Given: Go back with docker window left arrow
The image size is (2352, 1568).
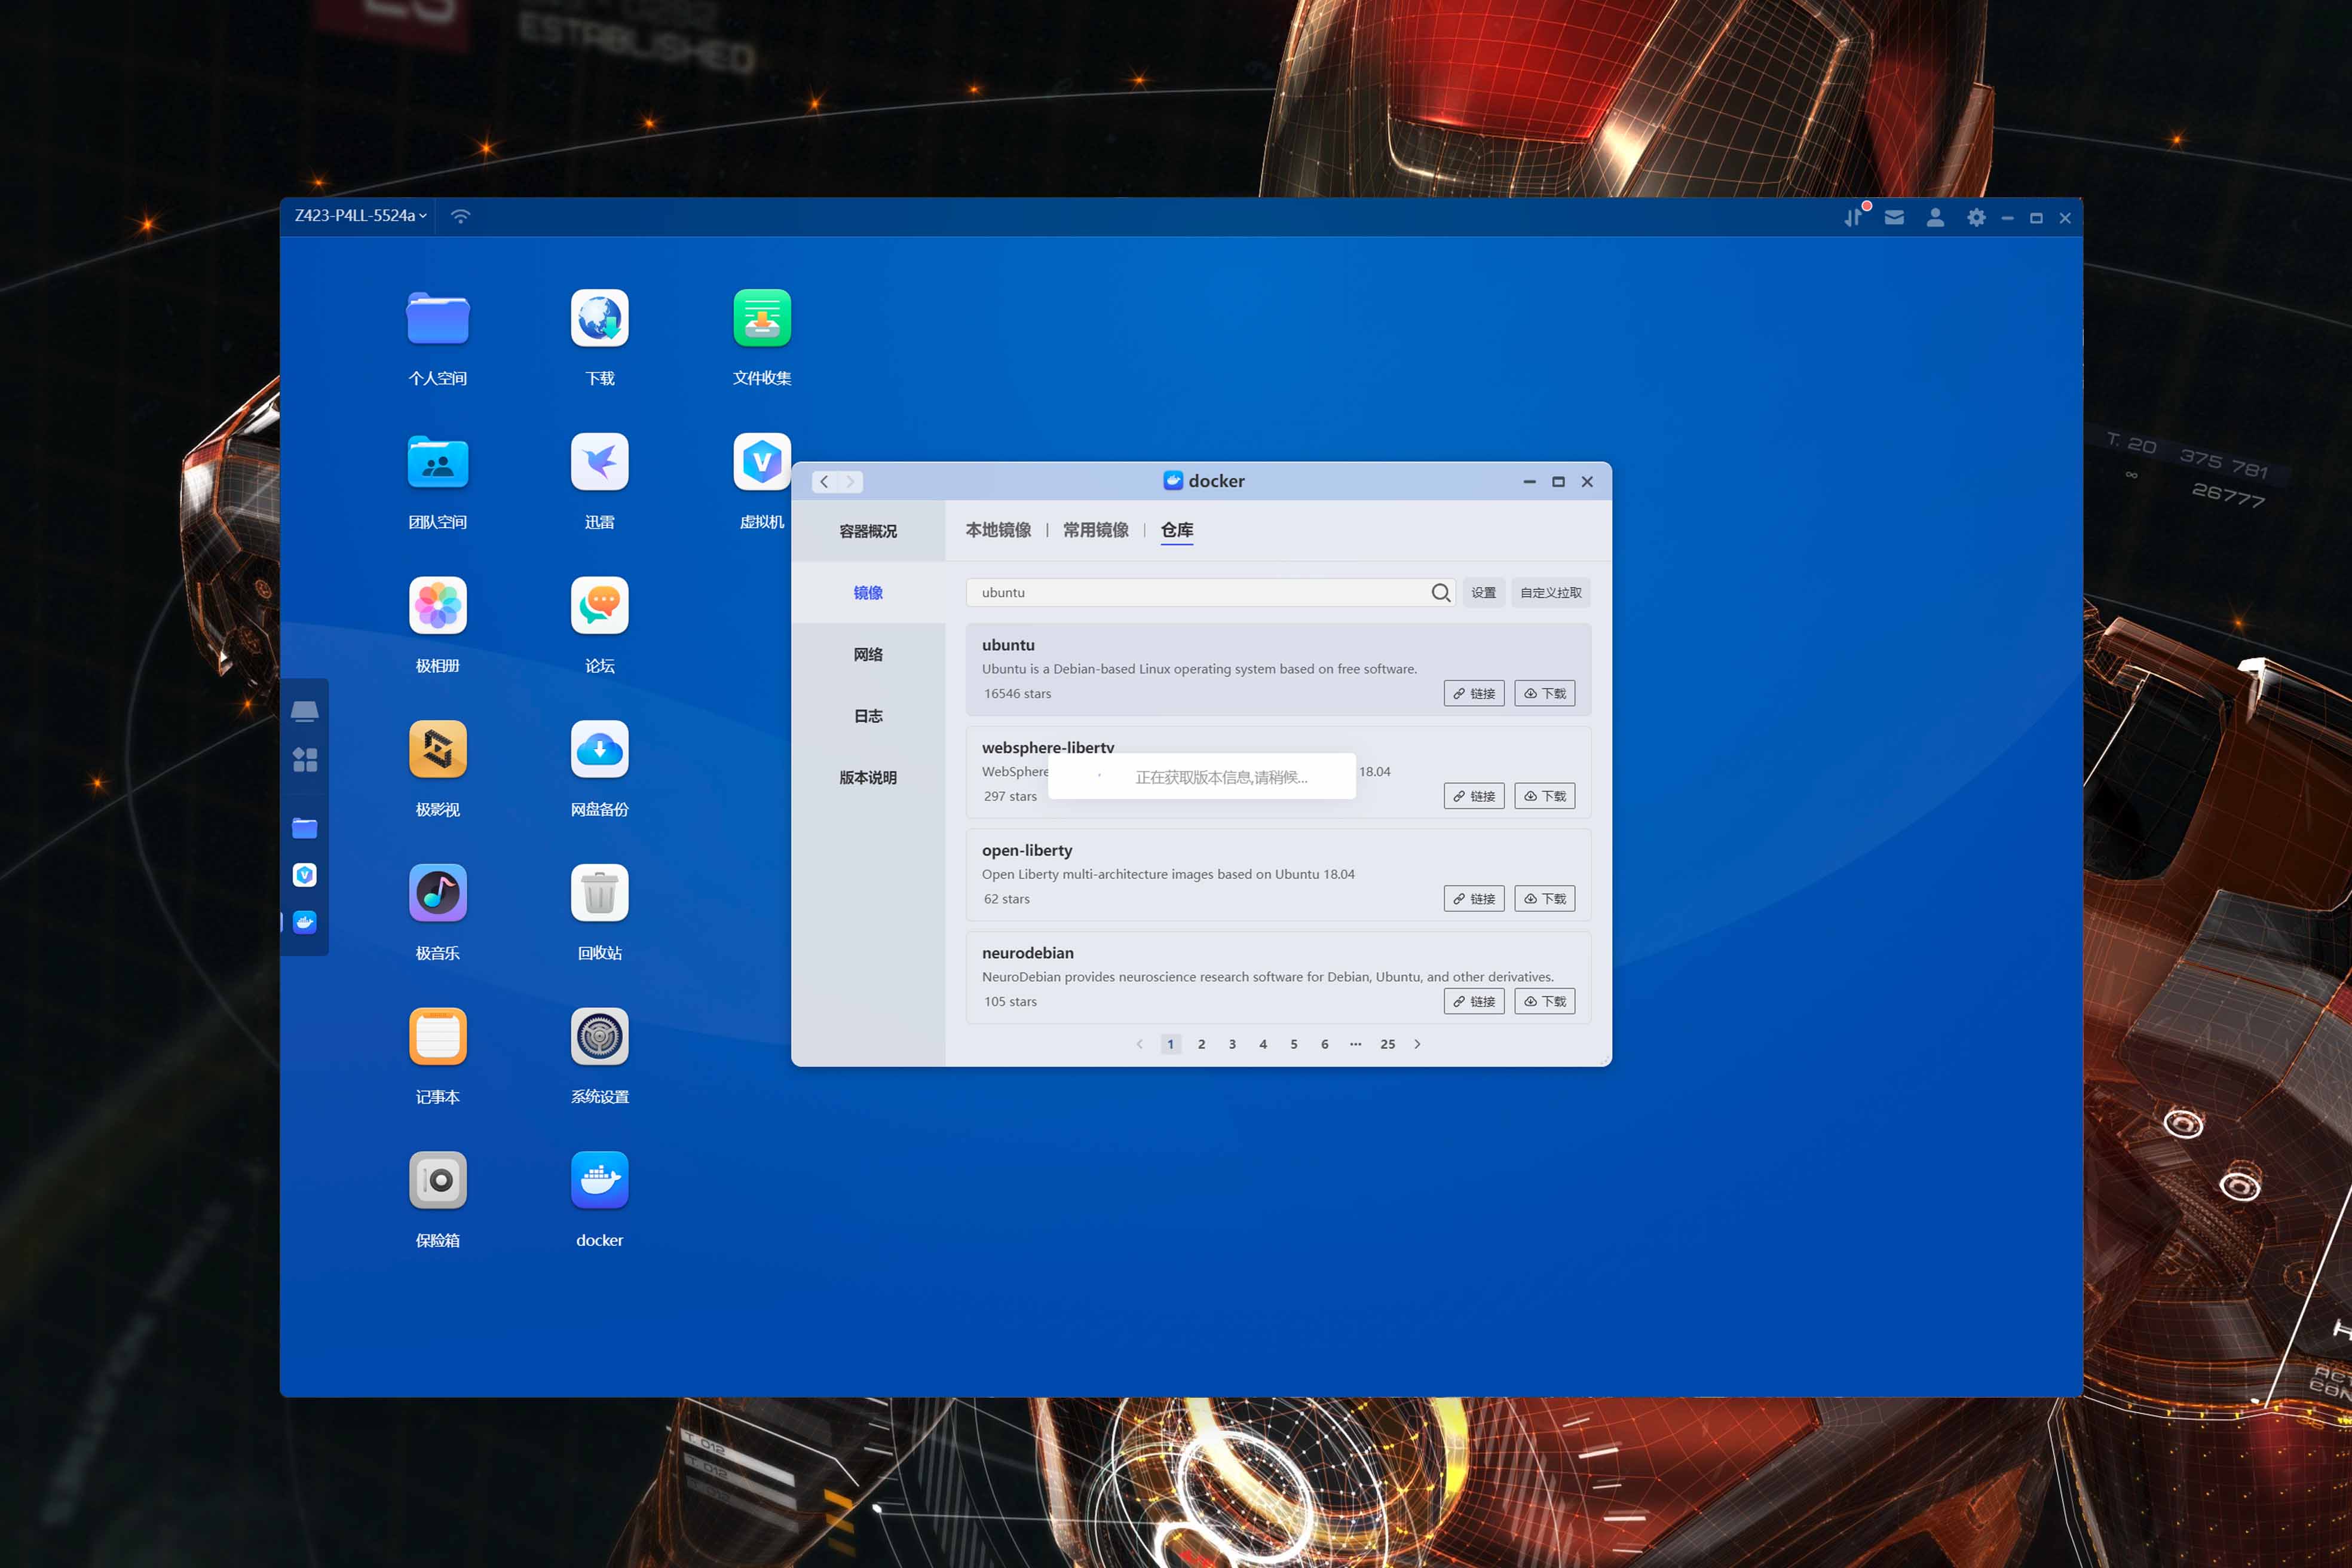Looking at the screenshot, I should 824,482.
